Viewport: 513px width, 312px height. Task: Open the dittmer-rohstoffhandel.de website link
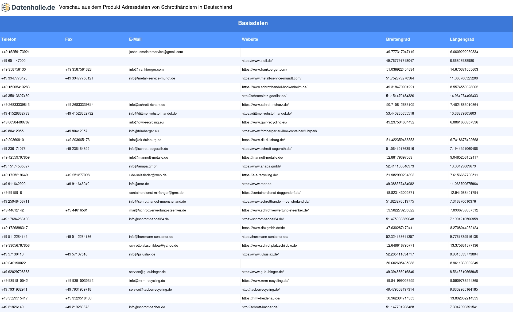point(267,114)
